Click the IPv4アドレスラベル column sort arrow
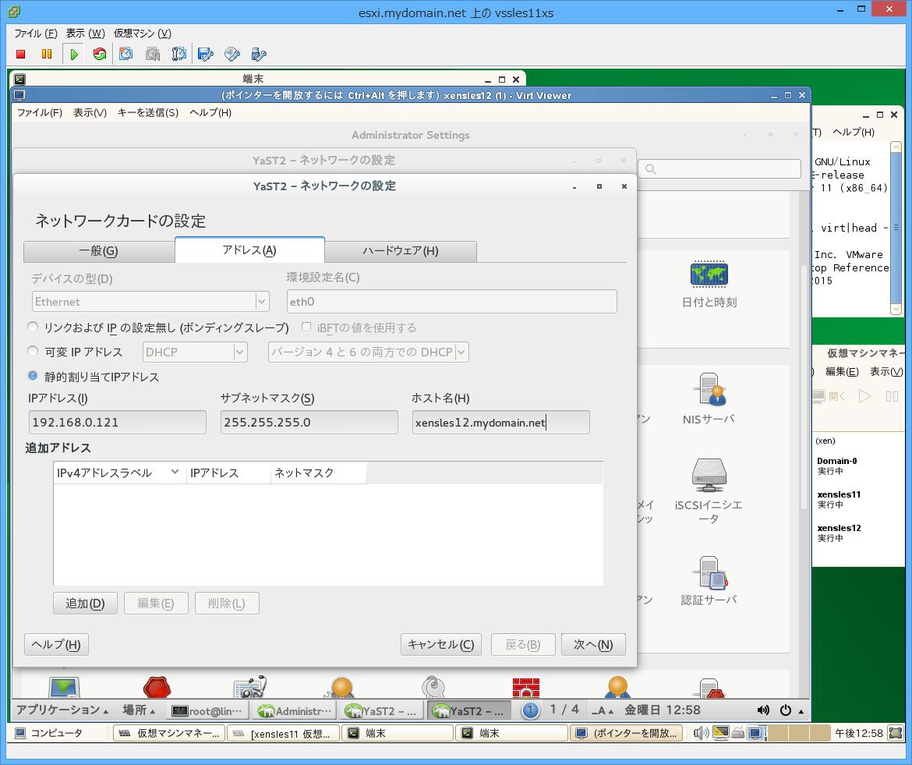Viewport: 912px width, 765px height. point(175,473)
